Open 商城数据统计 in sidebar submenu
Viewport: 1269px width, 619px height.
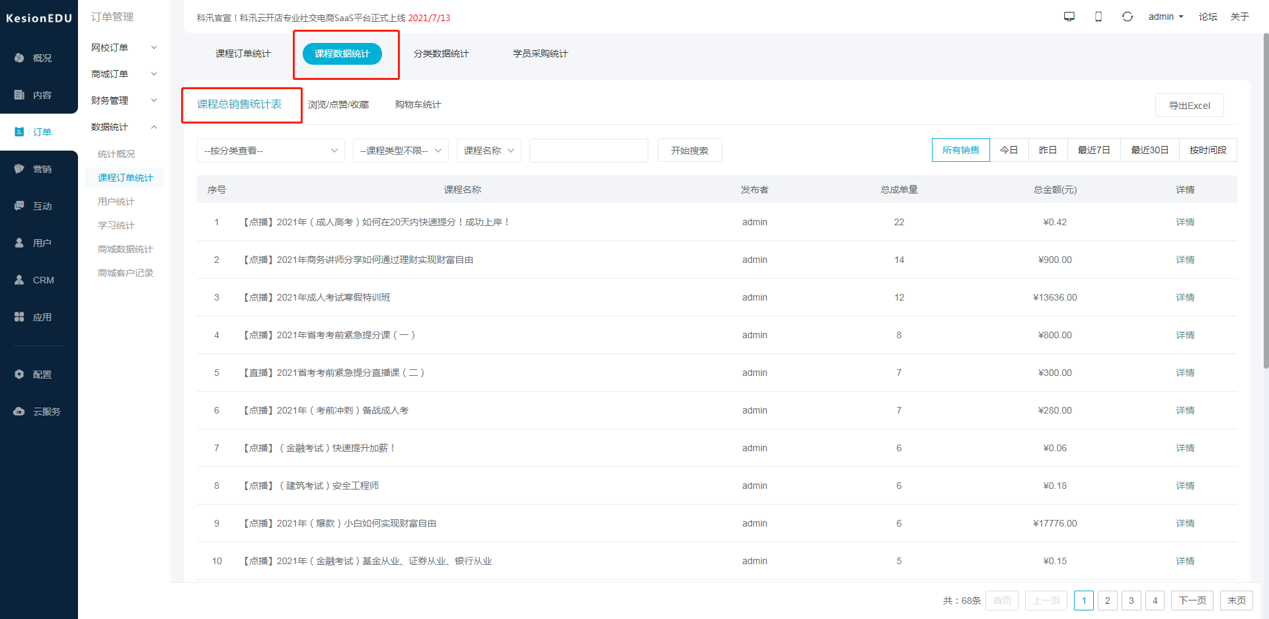125,249
